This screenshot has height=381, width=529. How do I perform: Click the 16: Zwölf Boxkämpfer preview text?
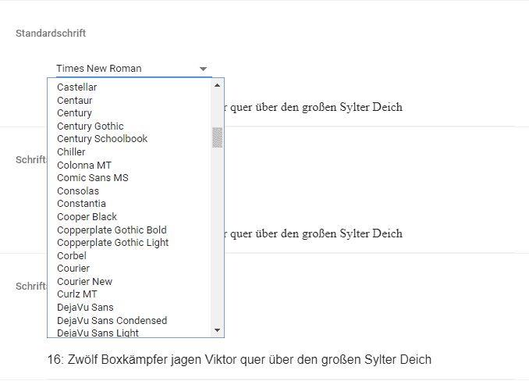coord(240,359)
